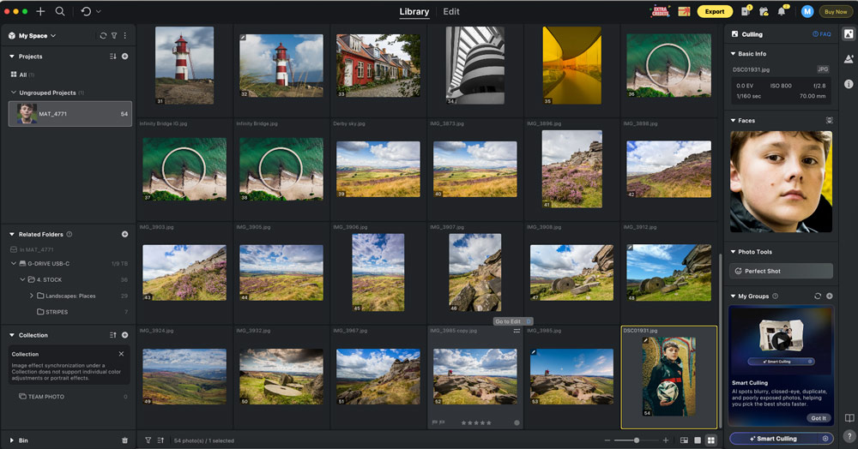This screenshot has width=858, height=449.
Task: Add a new collection with plus icon
Action: [x=124, y=335]
